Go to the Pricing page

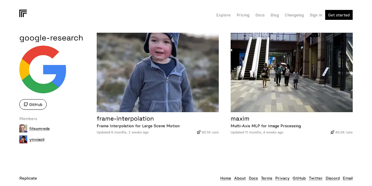[243, 15]
